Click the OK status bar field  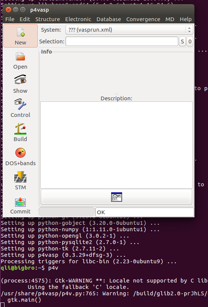145,212
